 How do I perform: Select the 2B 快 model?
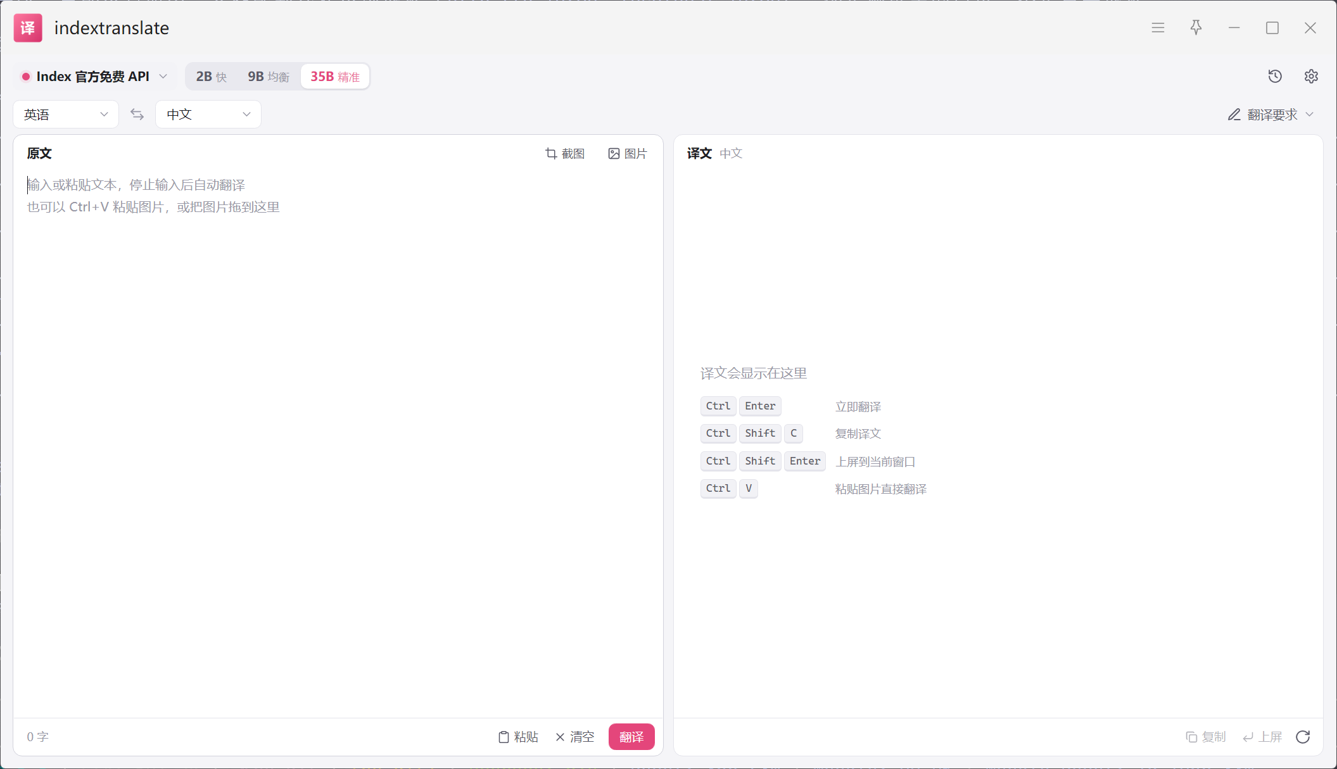click(x=211, y=77)
